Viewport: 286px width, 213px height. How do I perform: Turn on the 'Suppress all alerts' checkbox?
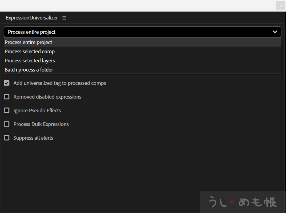[x=7, y=138]
